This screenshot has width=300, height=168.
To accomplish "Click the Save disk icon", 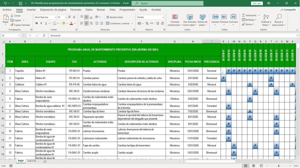I will (20, 3).
